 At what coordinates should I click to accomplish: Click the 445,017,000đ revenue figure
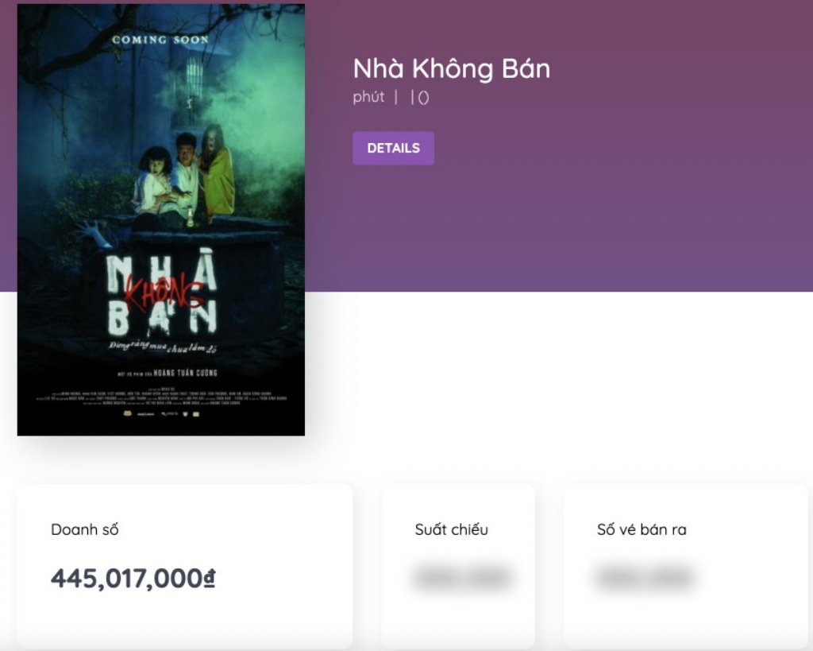click(133, 579)
